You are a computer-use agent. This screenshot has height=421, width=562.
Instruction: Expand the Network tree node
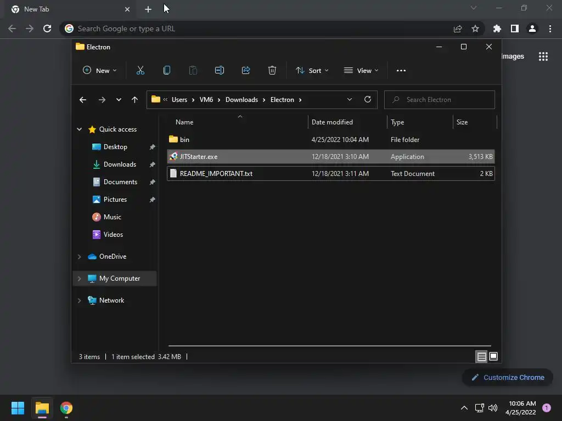point(79,300)
